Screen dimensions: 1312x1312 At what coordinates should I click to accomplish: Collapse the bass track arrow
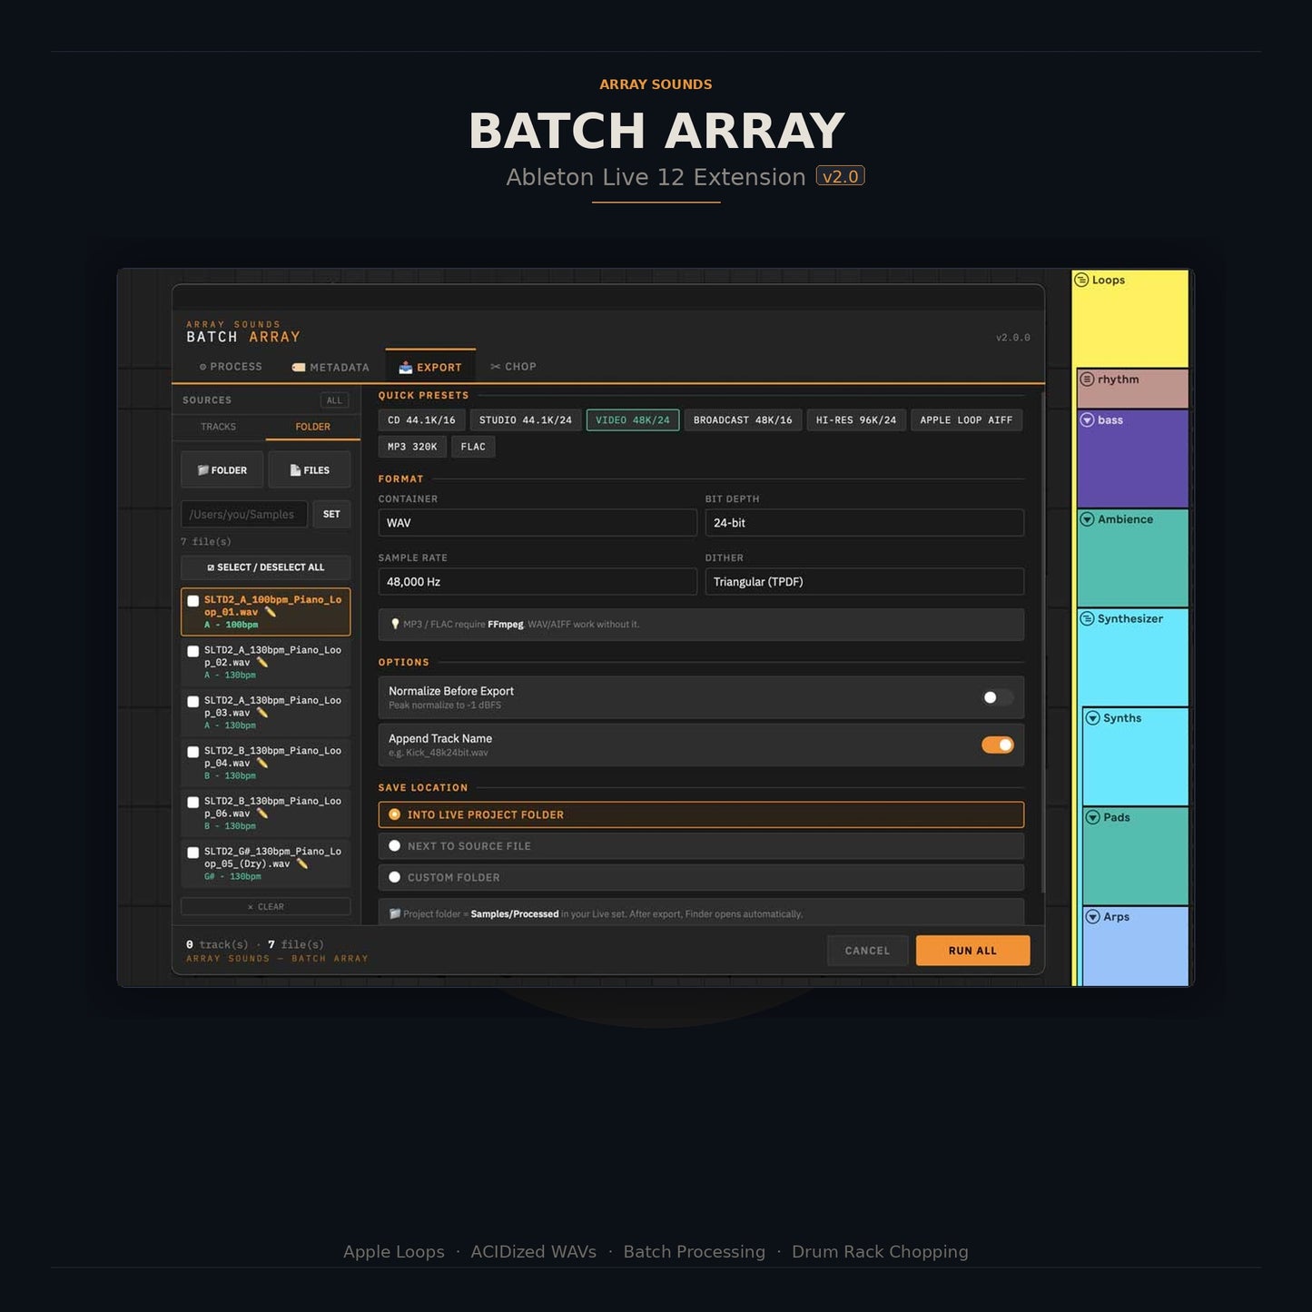click(x=1087, y=419)
